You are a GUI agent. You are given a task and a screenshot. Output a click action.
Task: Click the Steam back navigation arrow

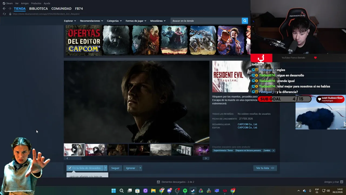4,9
